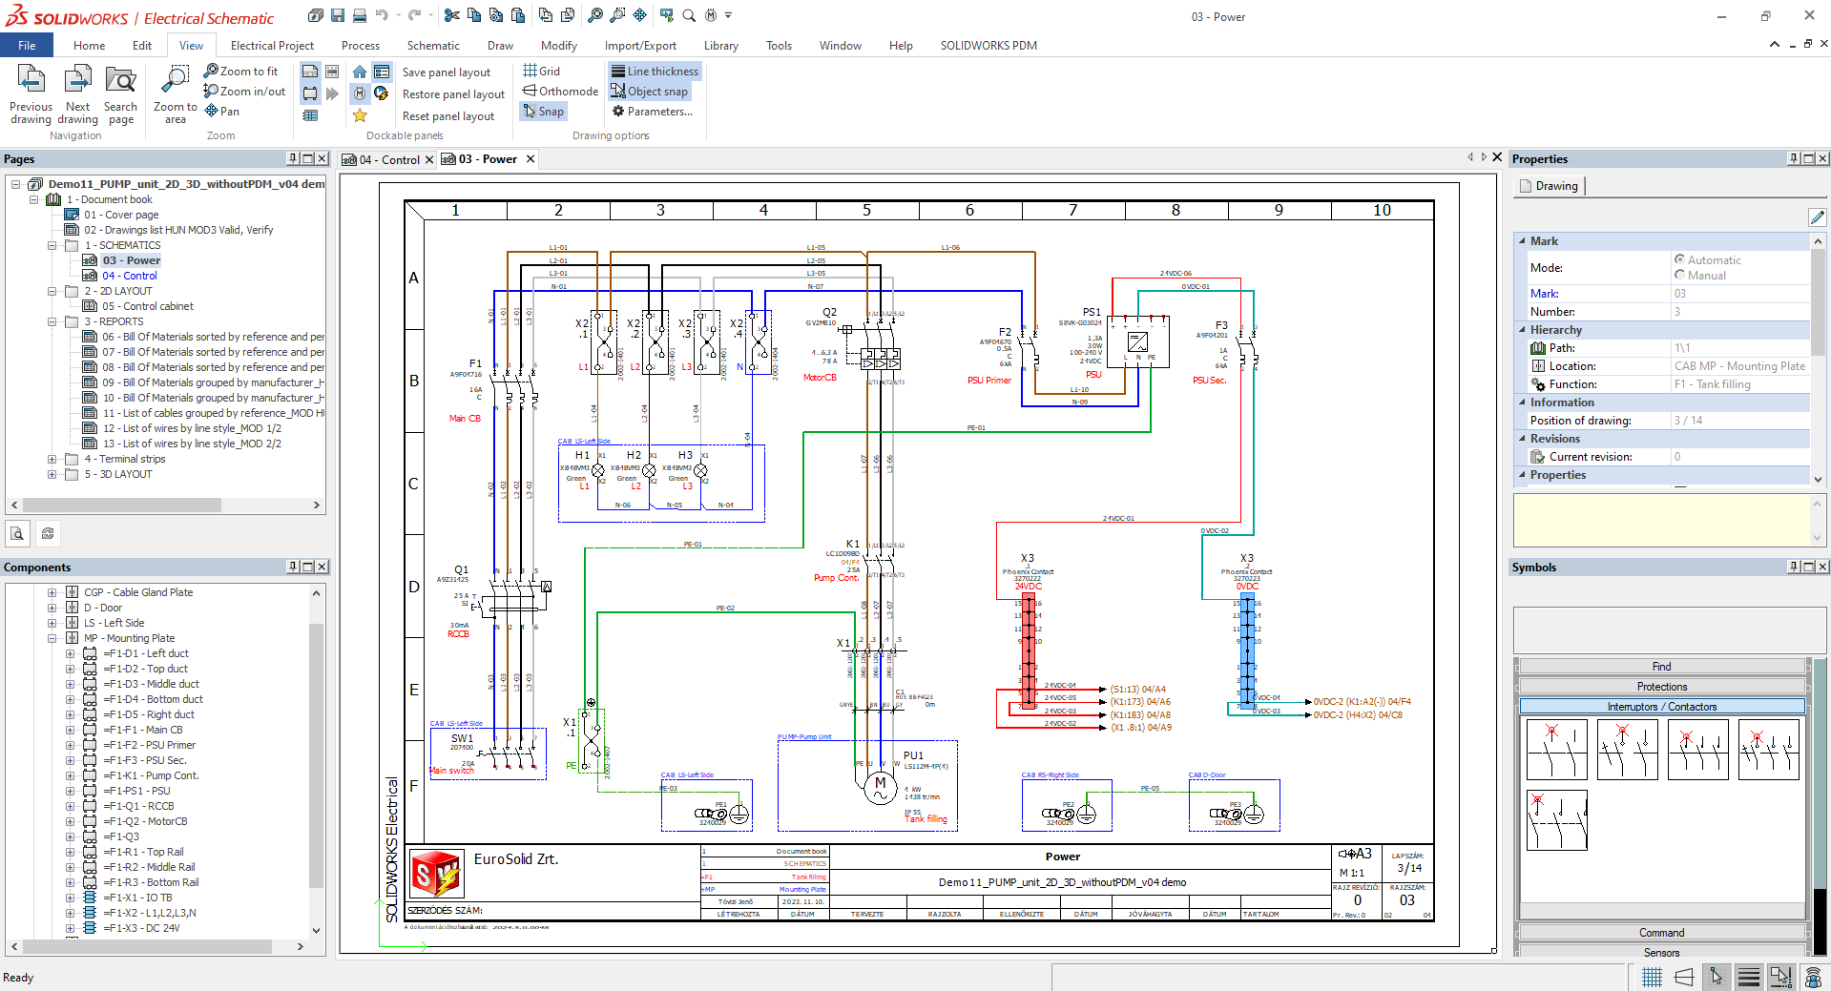
Task: Open the Library ribbon tab
Action: (721, 45)
